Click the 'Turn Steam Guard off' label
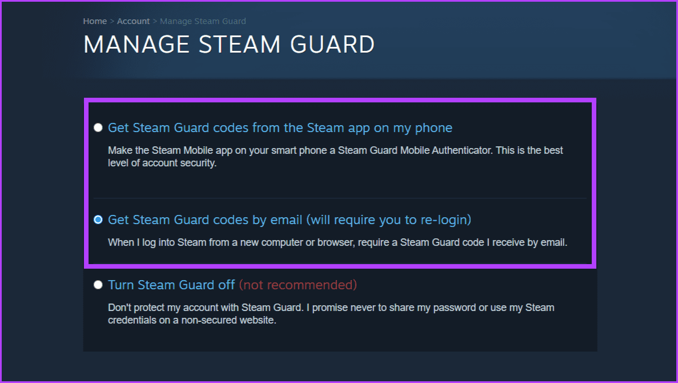678x383 pixels. pyautogui.click(x=171, y=284)
